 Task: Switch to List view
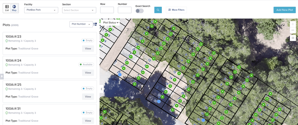tap(7, 8)
